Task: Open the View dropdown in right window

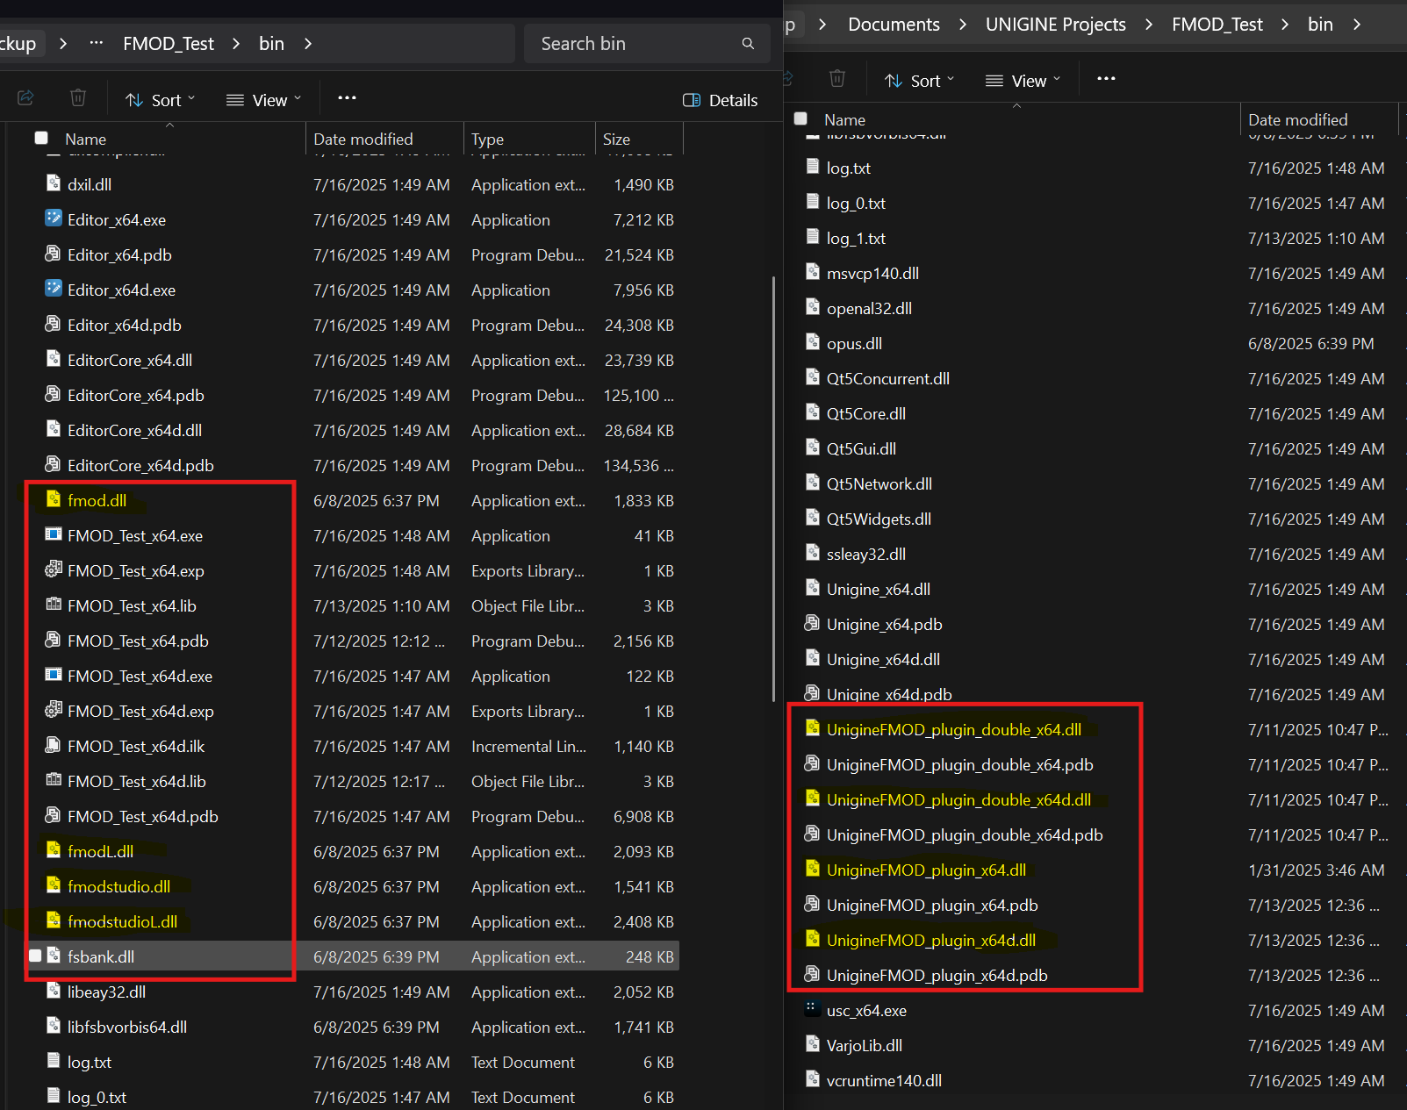Action: [x=1023, y=81]
